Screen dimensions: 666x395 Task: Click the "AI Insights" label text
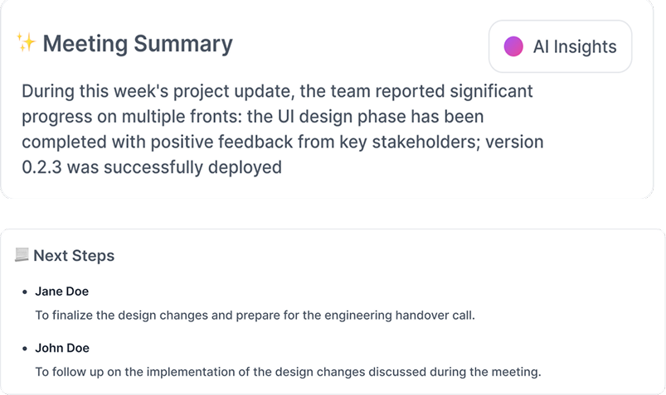[x=575, y=47]
